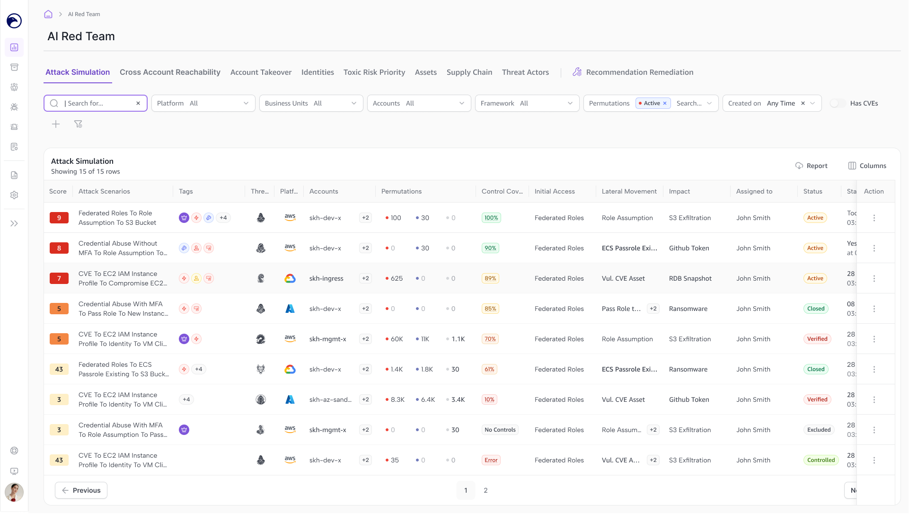Viewport: 909px width, 514px height.
Task: Switch to Cross Account Reachability tab
Action: click(x=170, y=72)
